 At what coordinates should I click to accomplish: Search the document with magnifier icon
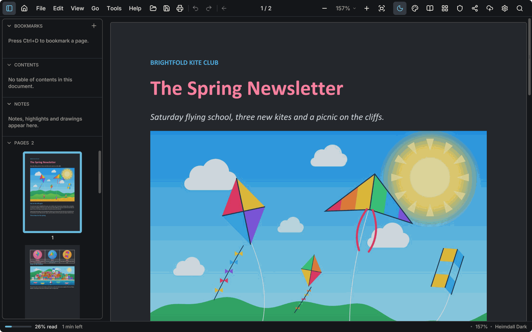point(520,8)
